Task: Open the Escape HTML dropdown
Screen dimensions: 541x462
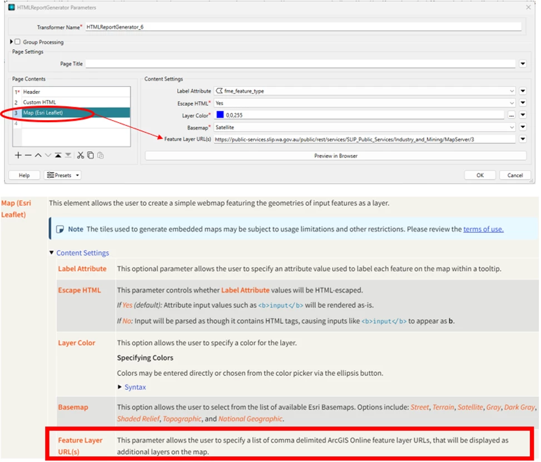Action: coord(365,103)
